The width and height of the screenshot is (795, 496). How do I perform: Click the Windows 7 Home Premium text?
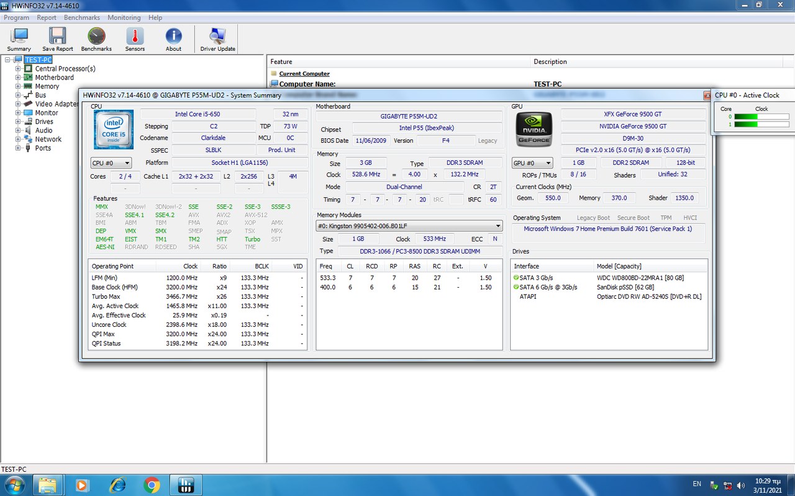[x=607, y=229]
